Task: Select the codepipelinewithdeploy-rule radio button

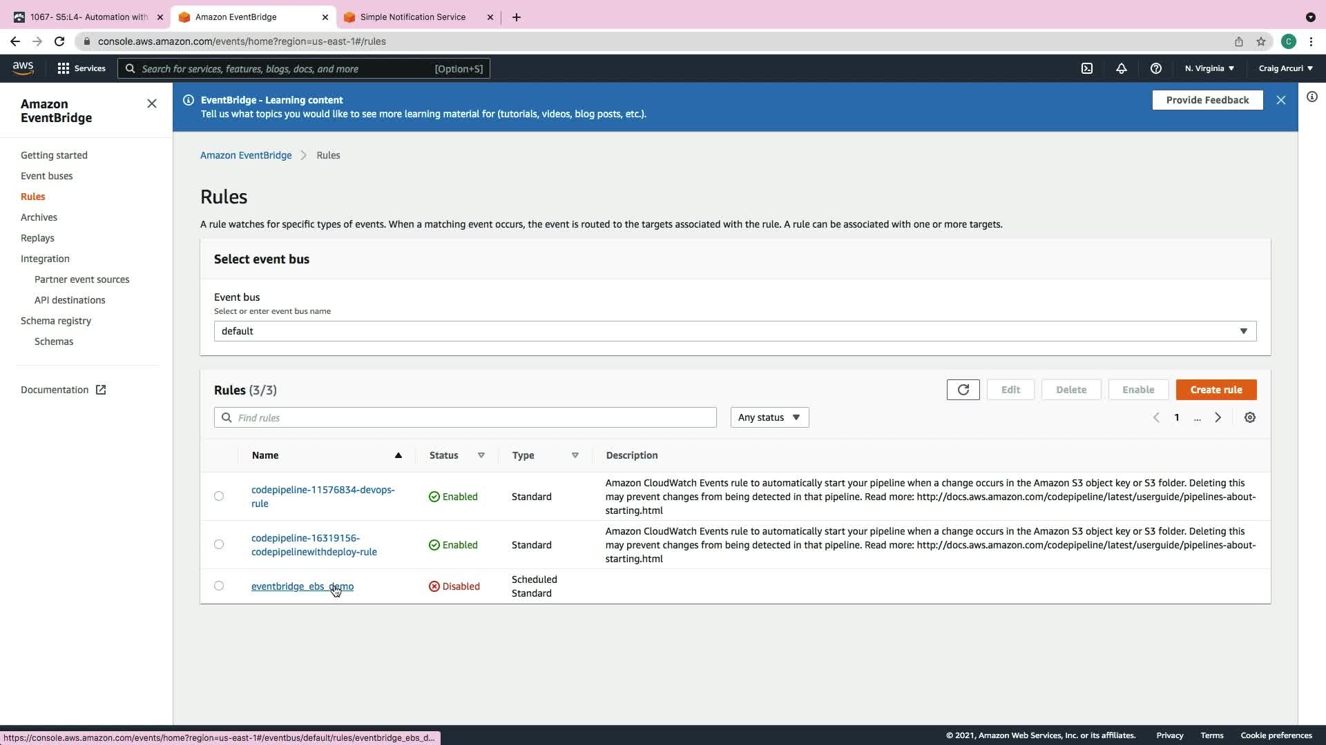Action: 219,544
